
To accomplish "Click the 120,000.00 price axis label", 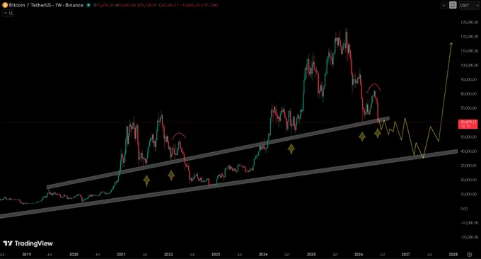I will (x=469, y=37).
